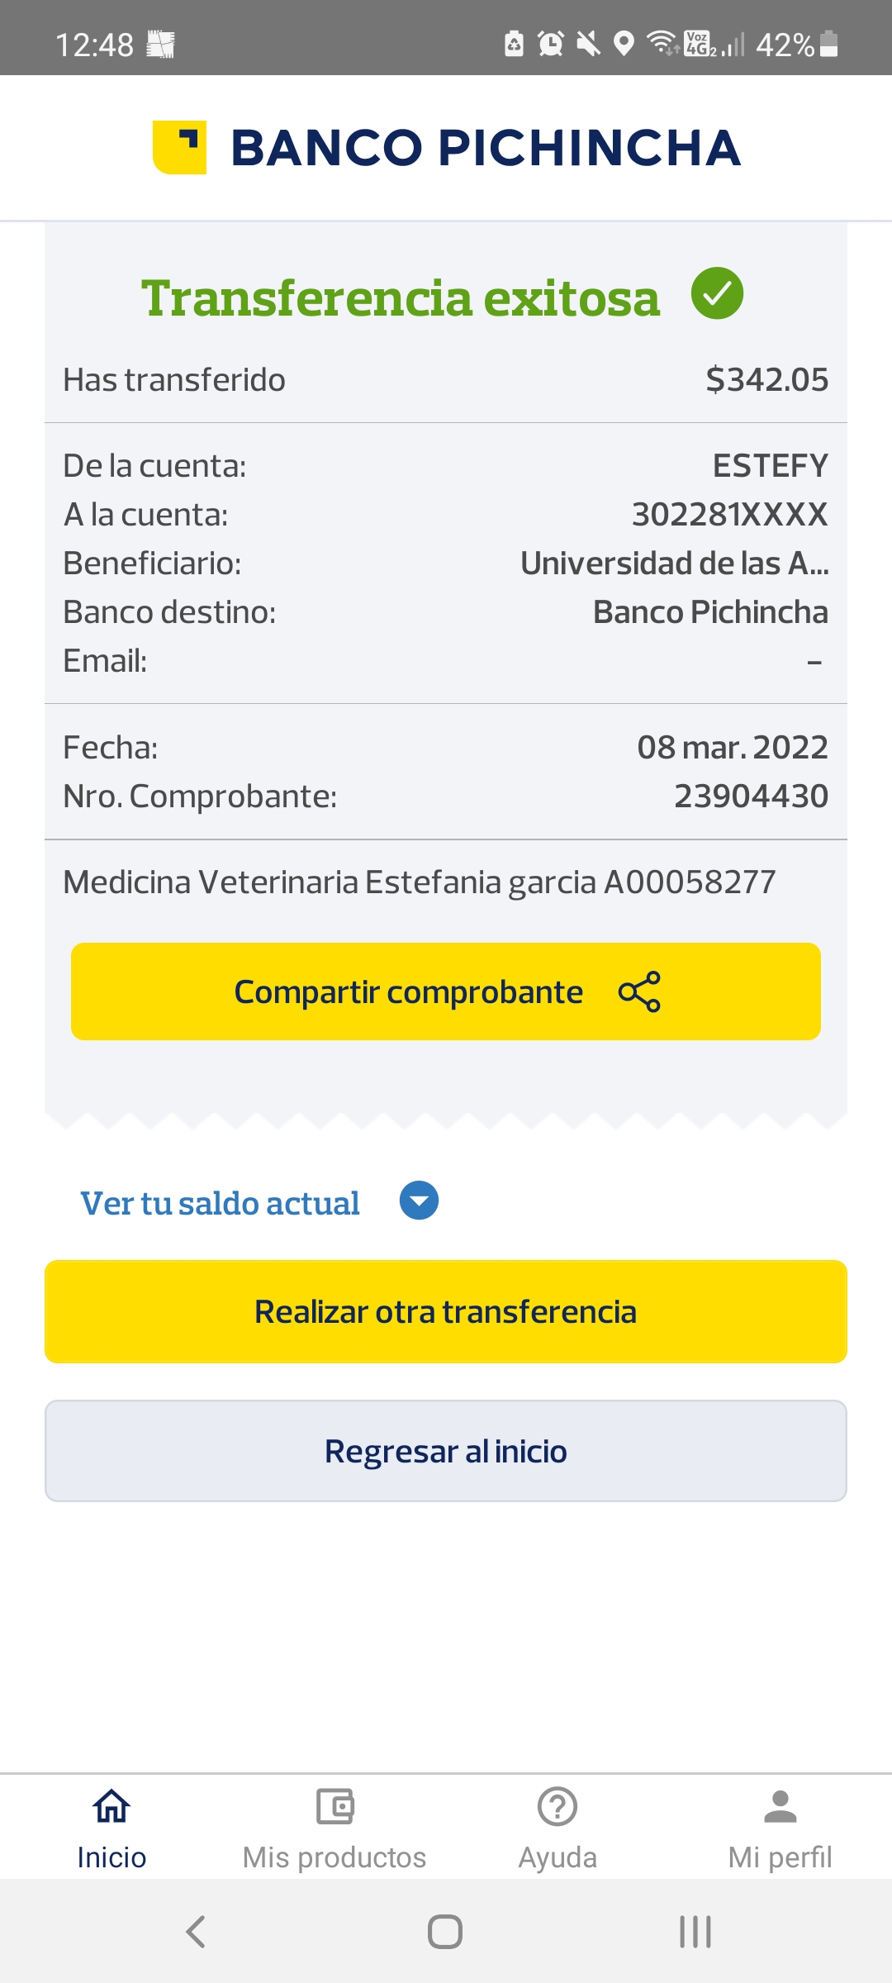The width and height of the screenshot is (892, 1983).
Task: Open Mis productos wallet icon
Action: coord(334,1806)
